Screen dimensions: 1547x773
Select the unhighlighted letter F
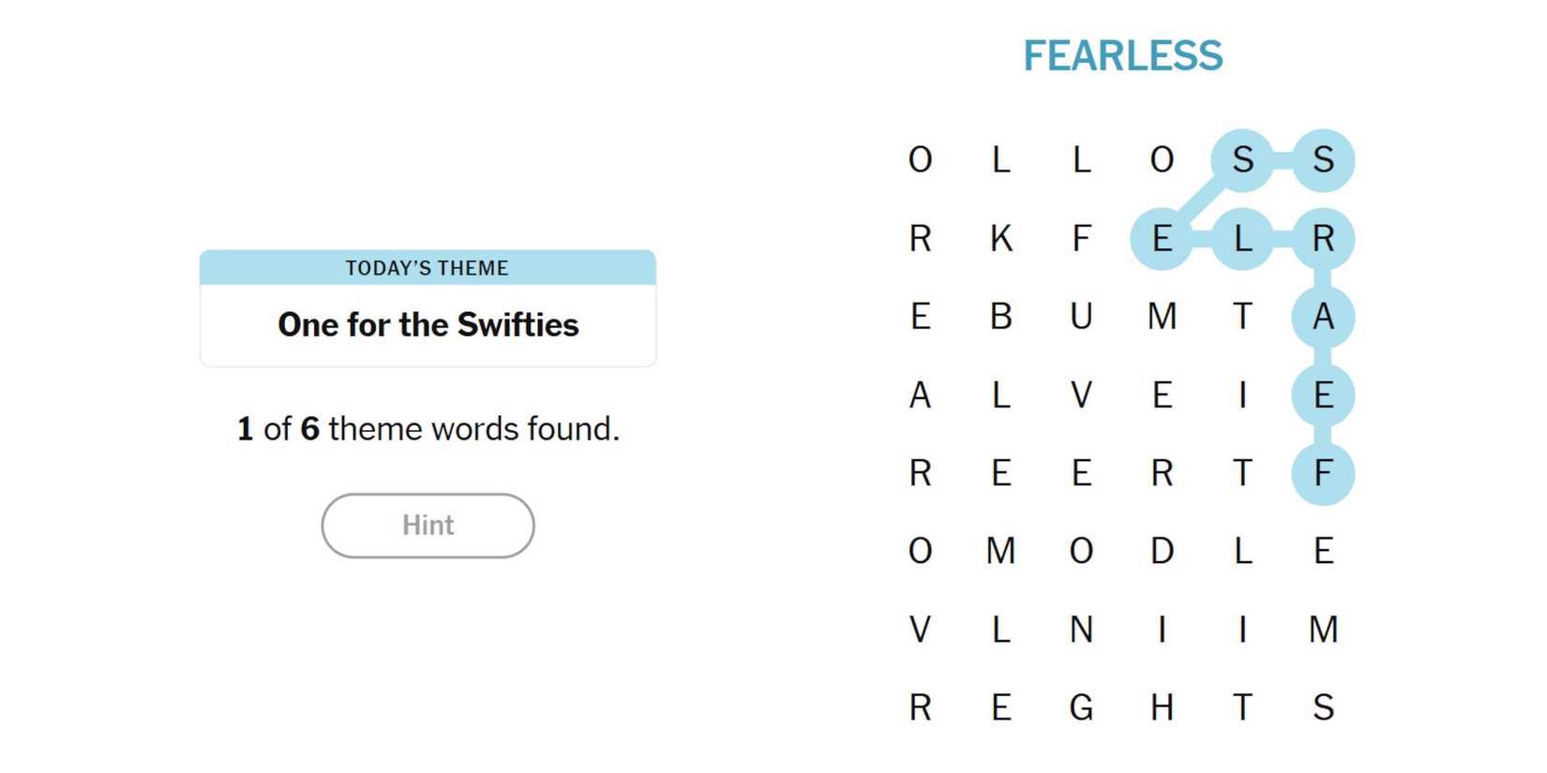tap(1081, 239)
